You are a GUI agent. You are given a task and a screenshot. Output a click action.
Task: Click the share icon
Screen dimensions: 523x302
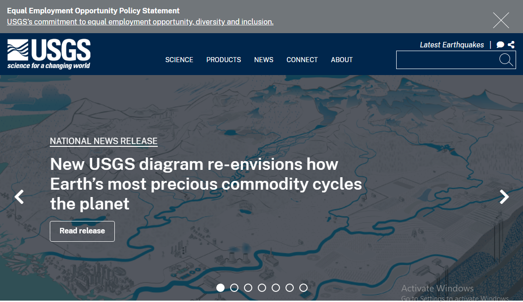point(511,45)
